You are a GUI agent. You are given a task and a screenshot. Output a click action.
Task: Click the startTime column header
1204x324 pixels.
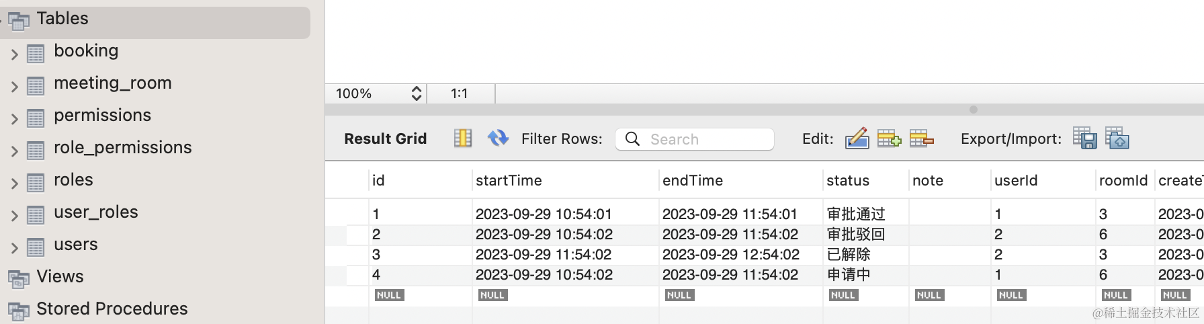509,180
